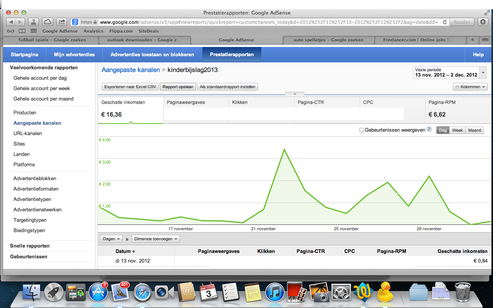This screenshot has width=493, height=308.
Task: Click Exporteren naar Excel CSV button
Action: point(130,87)
